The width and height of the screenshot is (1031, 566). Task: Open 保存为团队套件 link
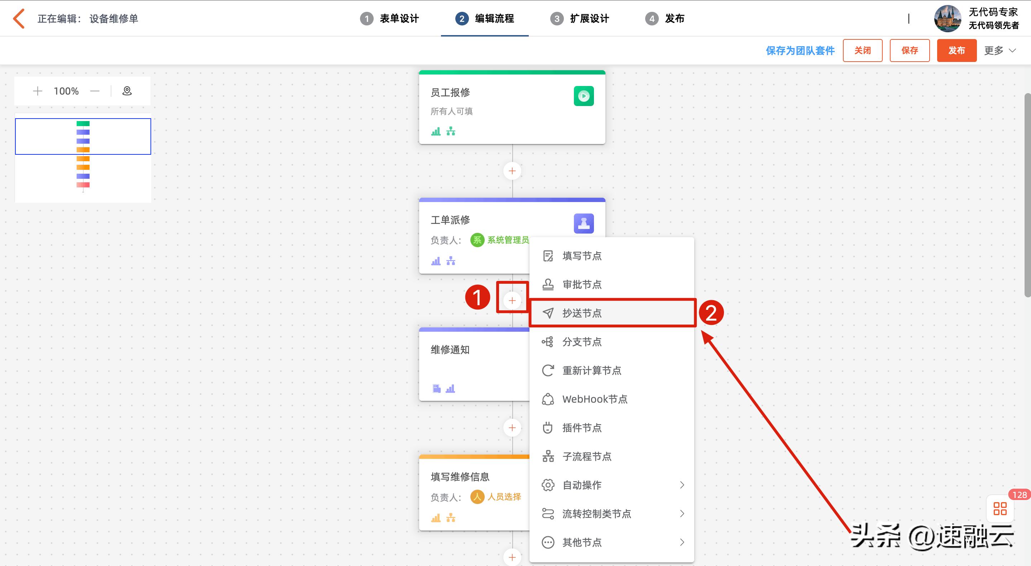click(800, 51)
